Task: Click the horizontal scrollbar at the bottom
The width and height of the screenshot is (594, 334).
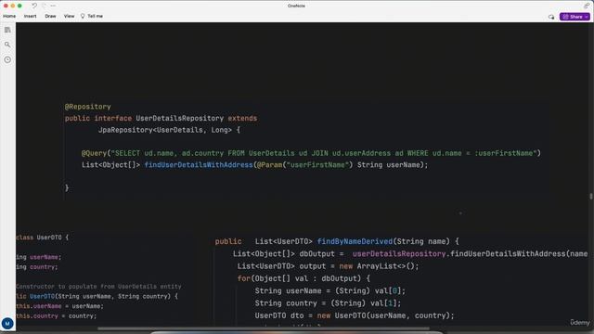Action: 264,328
